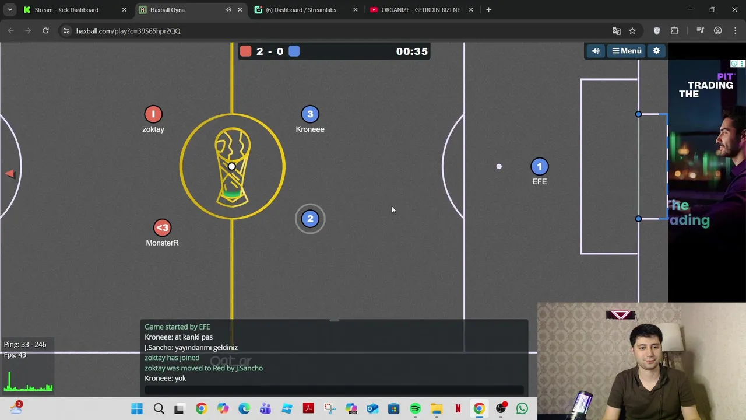Click 'zoktay was moved to Red' notice
Viewport: 746px width, 420px height.
coord(203,368)
